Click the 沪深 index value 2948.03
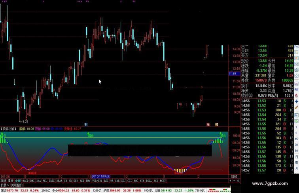The height and width of the screenshot is (193, 299). pos(115,191)
